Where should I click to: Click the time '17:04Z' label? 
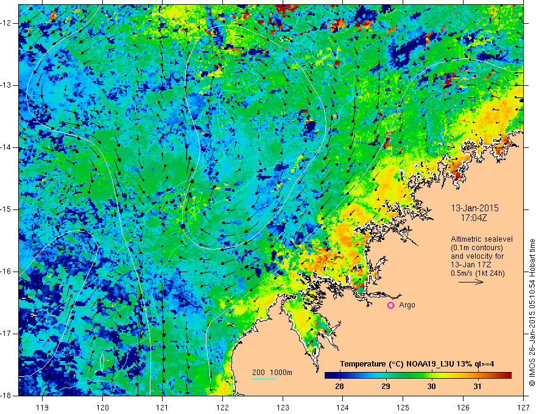click(474, 219)
